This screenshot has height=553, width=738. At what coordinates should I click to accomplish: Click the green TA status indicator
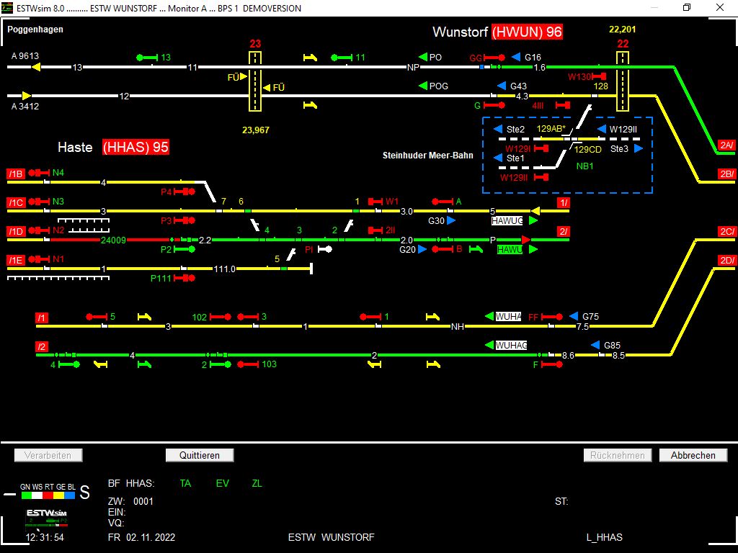tap(185, 484)
